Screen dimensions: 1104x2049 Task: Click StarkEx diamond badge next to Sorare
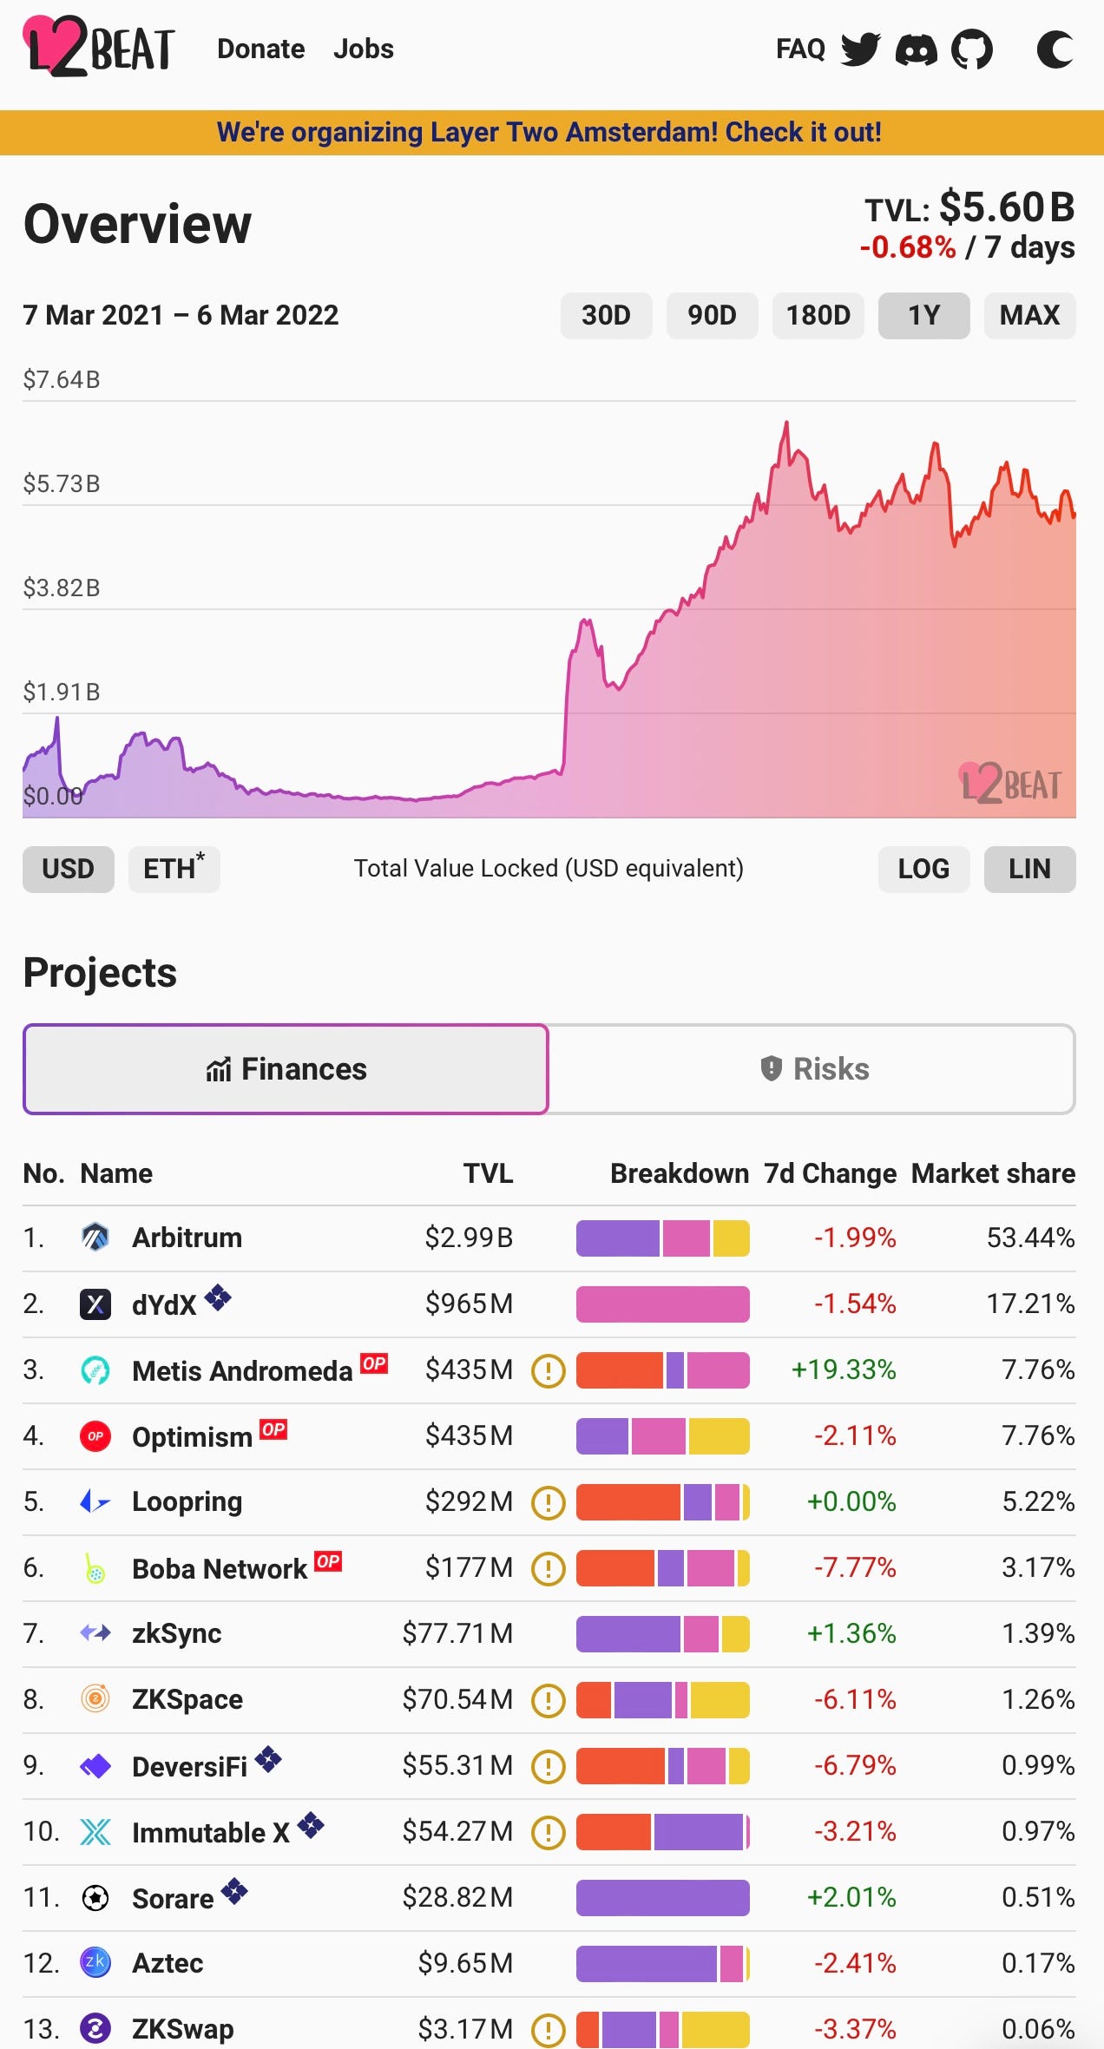pos(234,1891)
